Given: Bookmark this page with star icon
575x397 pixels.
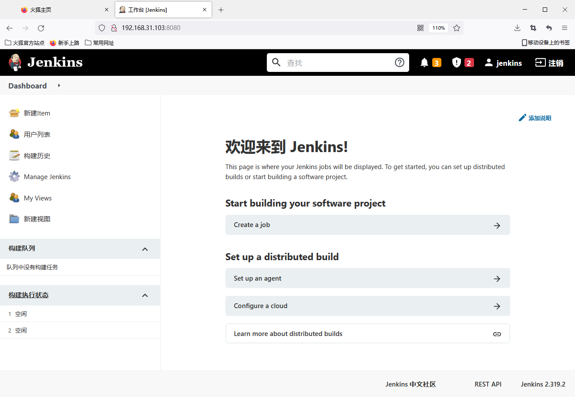Looking at the screenshot, I should (x=456, y=28).
